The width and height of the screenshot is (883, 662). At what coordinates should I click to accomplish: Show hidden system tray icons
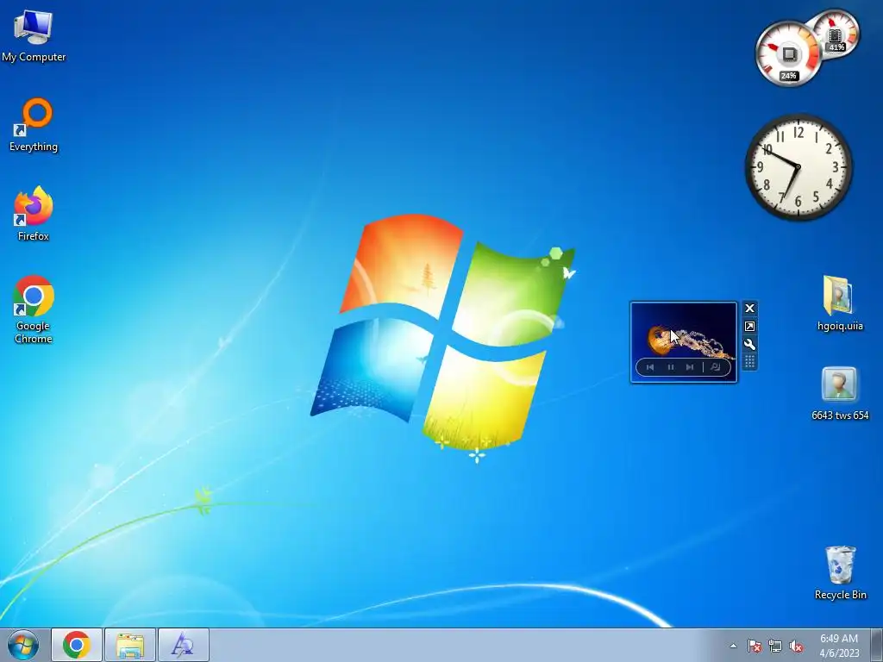point(733,646)
